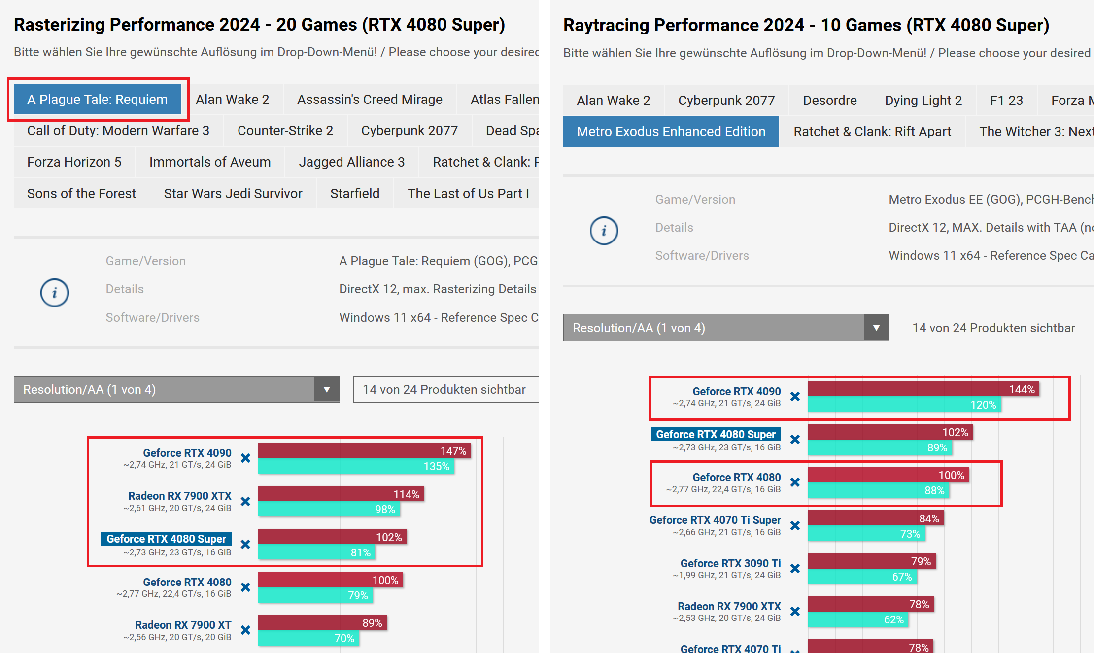This screenshot has height=653, width=1094.
Task: Open Radeon RX 7900 XTX rasterizing label
Action: (x=179, y=496)
